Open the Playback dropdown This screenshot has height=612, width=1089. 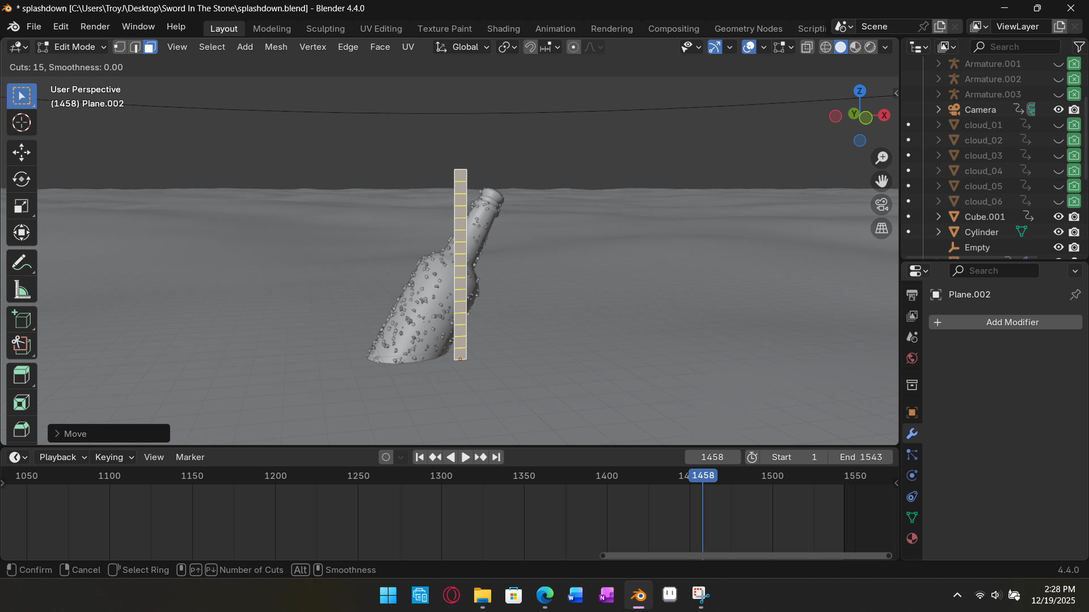pos(62,457)
